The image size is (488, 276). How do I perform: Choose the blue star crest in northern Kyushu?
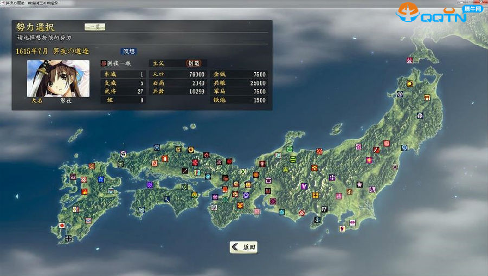(x=101, y=179)
